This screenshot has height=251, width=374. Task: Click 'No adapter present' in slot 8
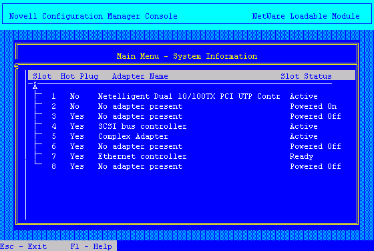140,166
